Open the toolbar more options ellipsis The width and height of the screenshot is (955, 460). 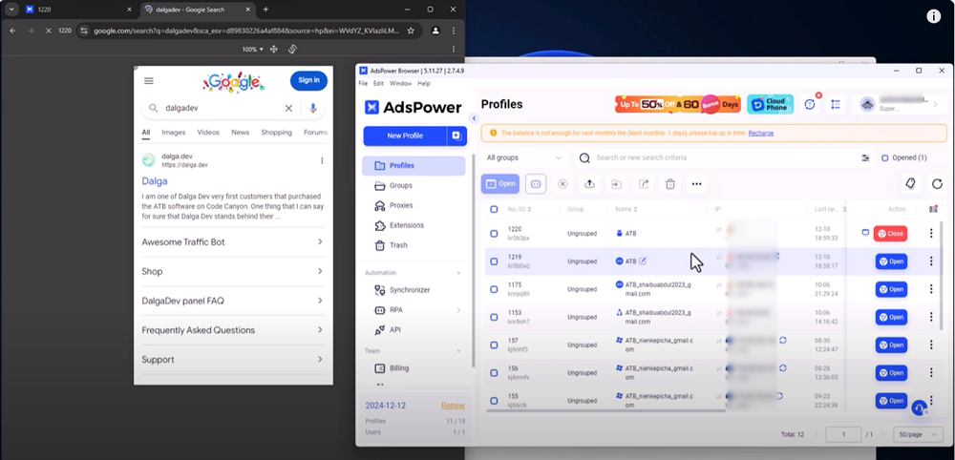pyautogui.click(x=697, y=184)
